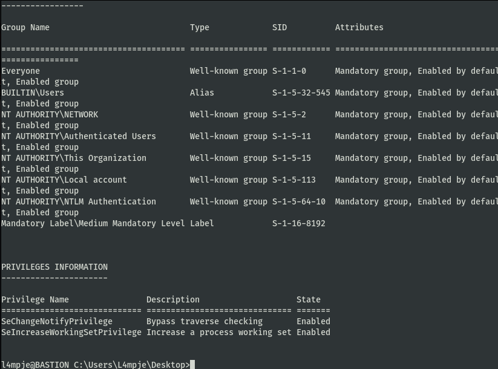This screenshot has width=498, height=369.
Task: Click the SeIncreaseWorkingSetPrivilege entry
Action: click(x=71, y=332)
